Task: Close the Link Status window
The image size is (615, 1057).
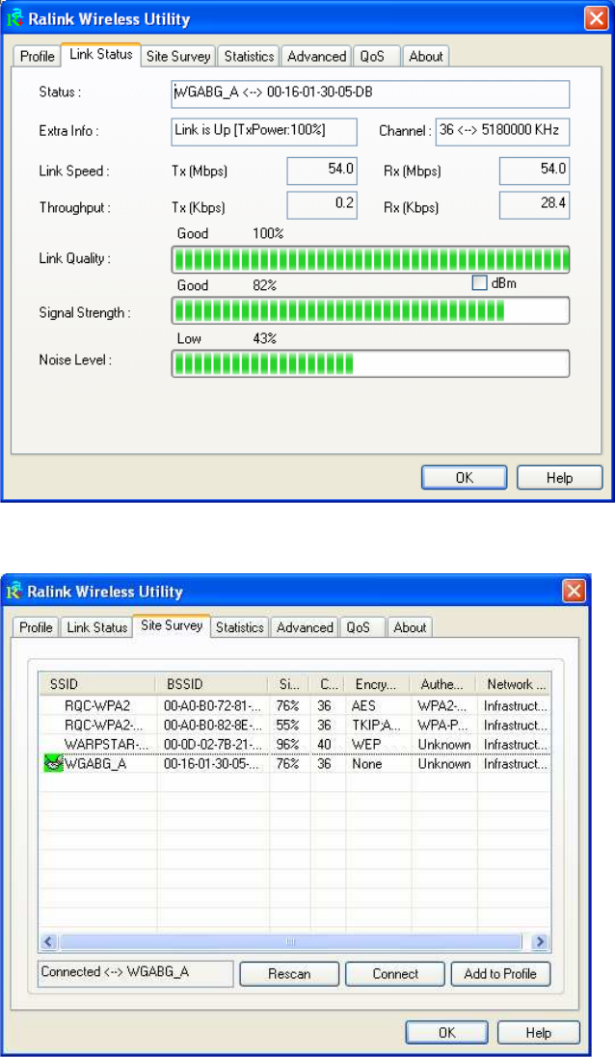Action: click(x=596, y=18)
